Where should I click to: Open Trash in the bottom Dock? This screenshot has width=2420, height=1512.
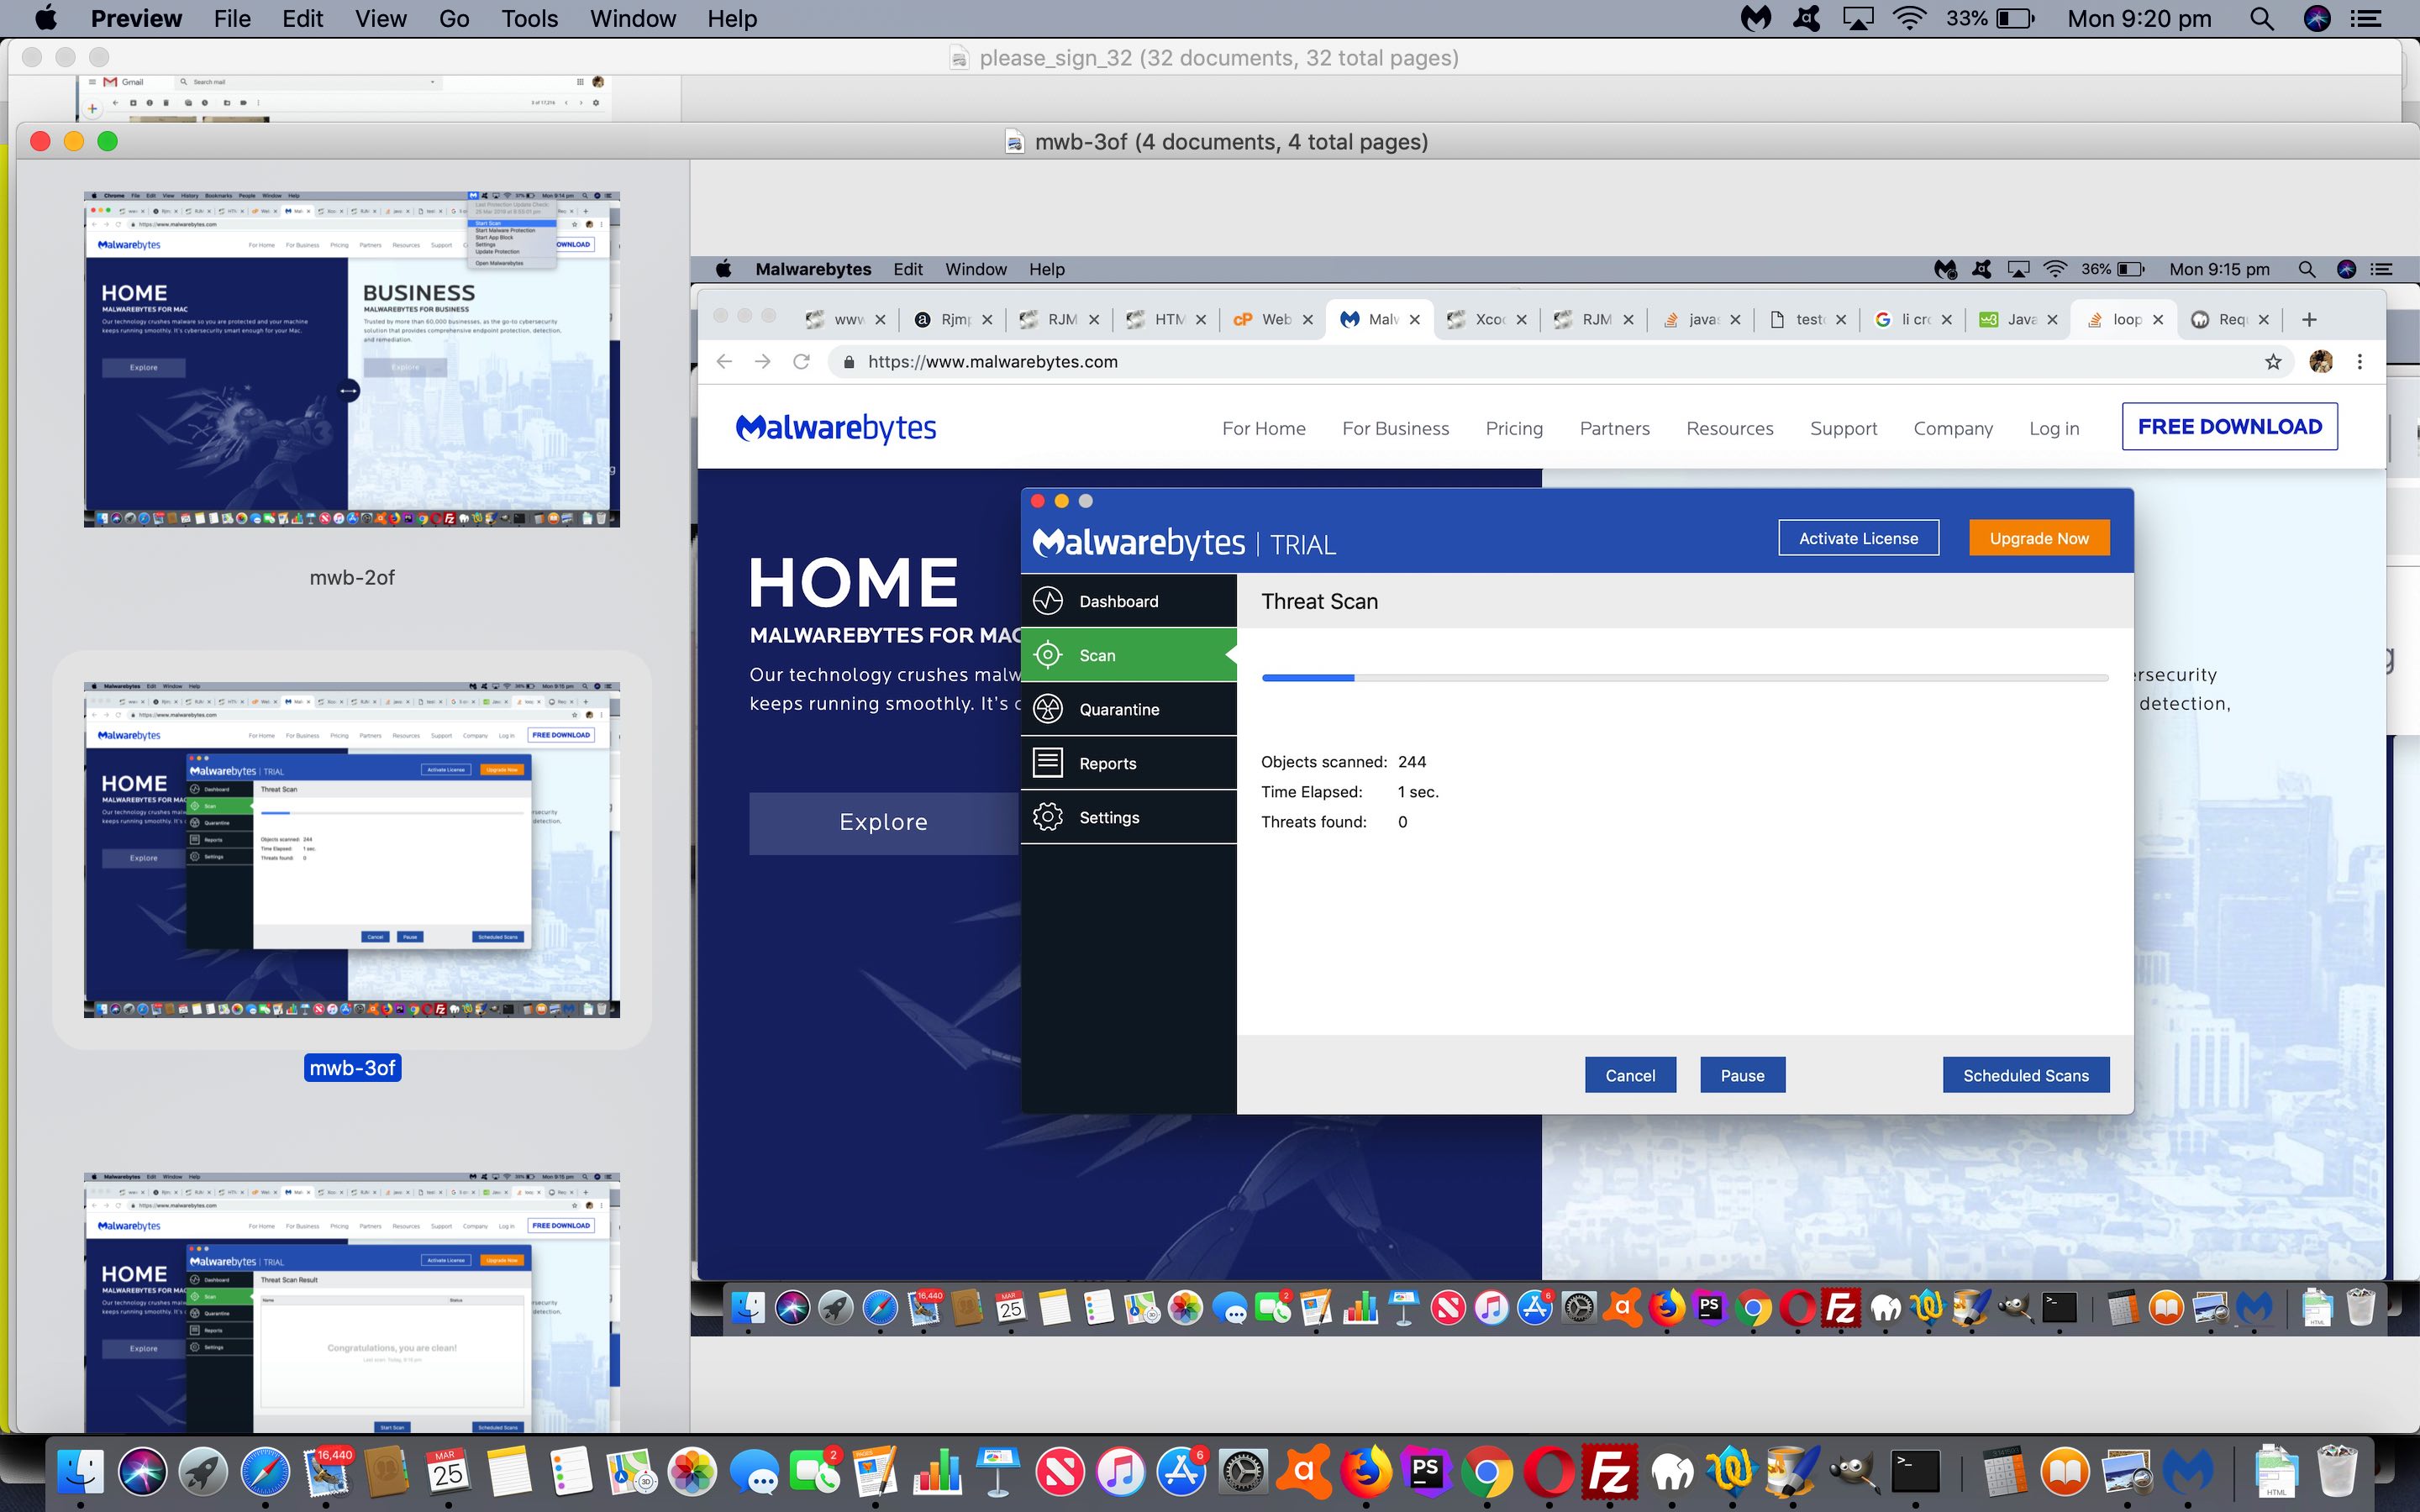2337,1472
